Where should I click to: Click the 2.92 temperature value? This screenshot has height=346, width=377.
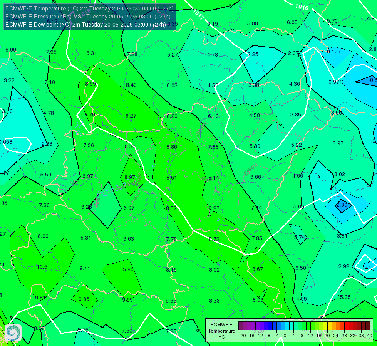point(343,266)
